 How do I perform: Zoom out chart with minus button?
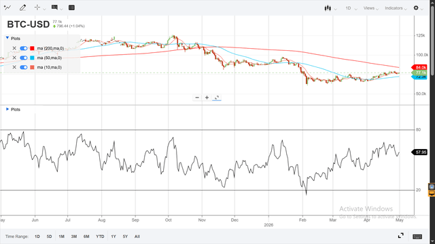[x=197, y=98]
